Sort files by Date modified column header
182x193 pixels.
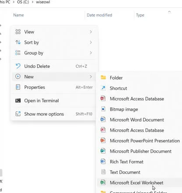tap(99, 15)
